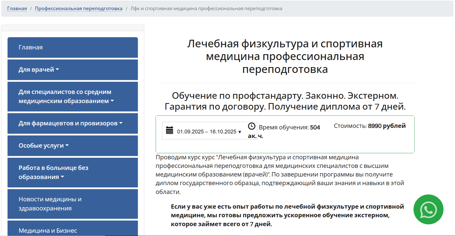Go to Главная breadcrumb link
The image size is (455, 236).
point(17,8)
